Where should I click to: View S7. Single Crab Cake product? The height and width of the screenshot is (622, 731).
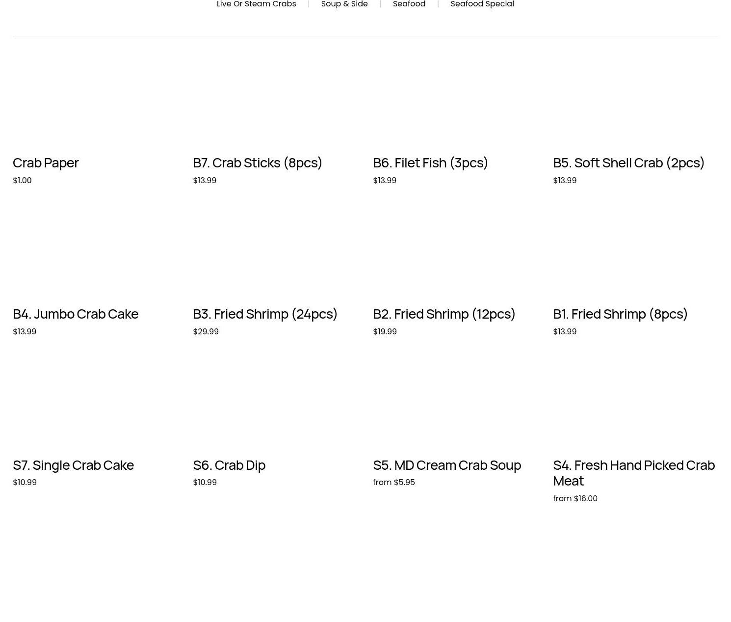pos(73,465)
